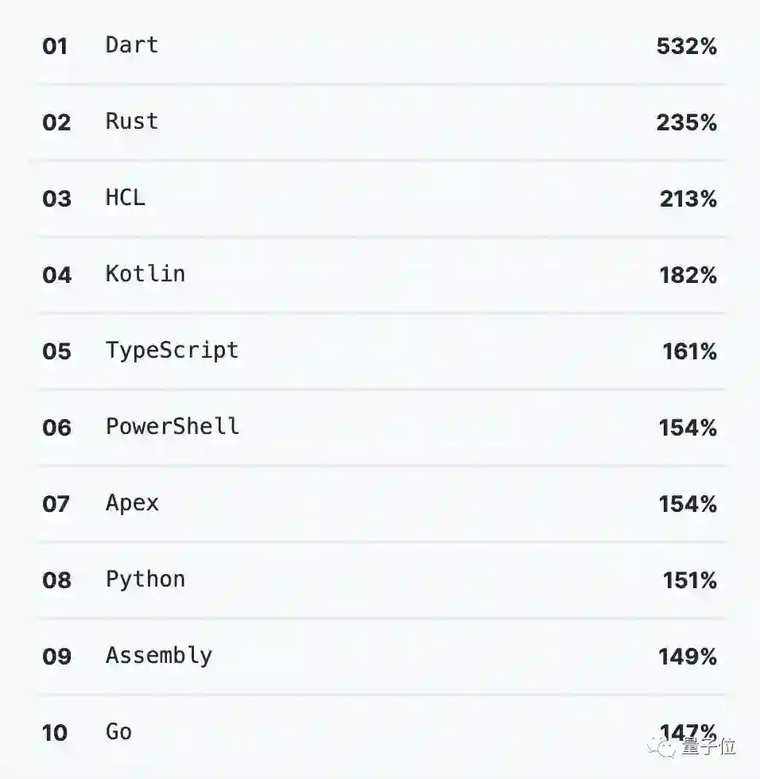The width and height of the screenshot is (760, 779).
Task: Click the 161% TypeScript percentage
Action: click(x=690, y=351)
